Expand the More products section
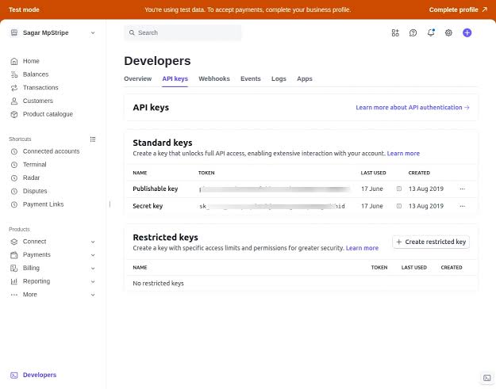 click(93, 295)
